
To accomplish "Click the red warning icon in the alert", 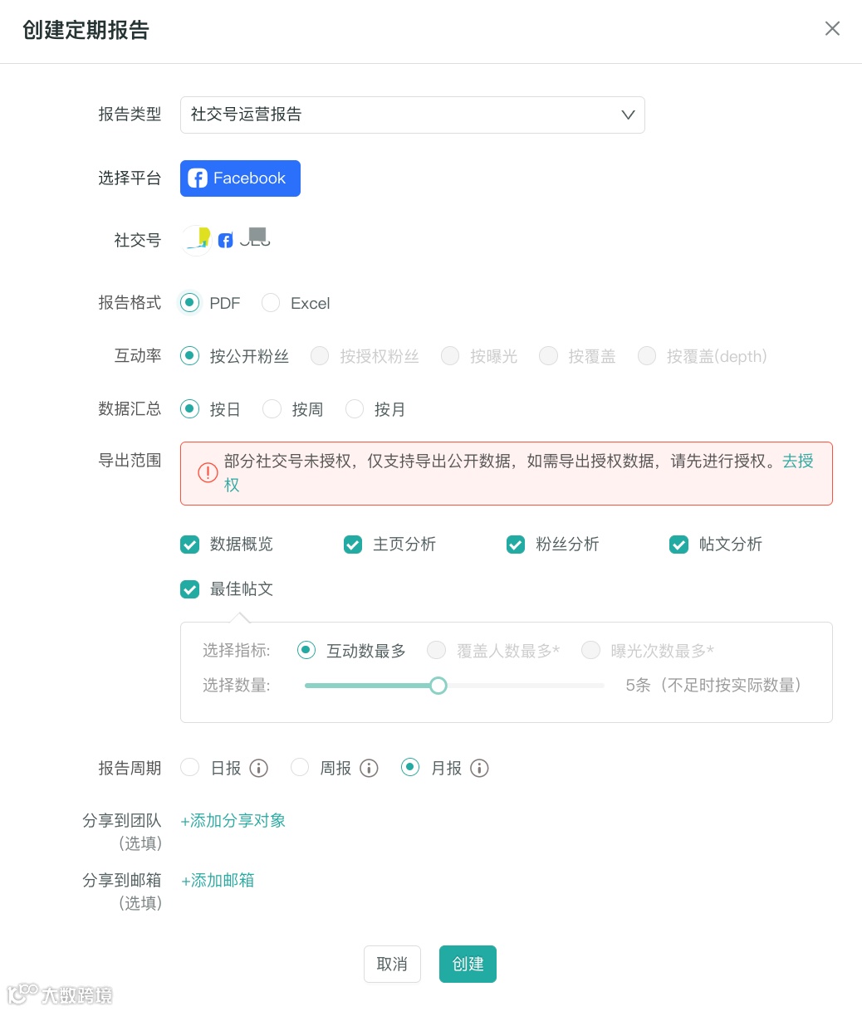I will pos(207,473).
